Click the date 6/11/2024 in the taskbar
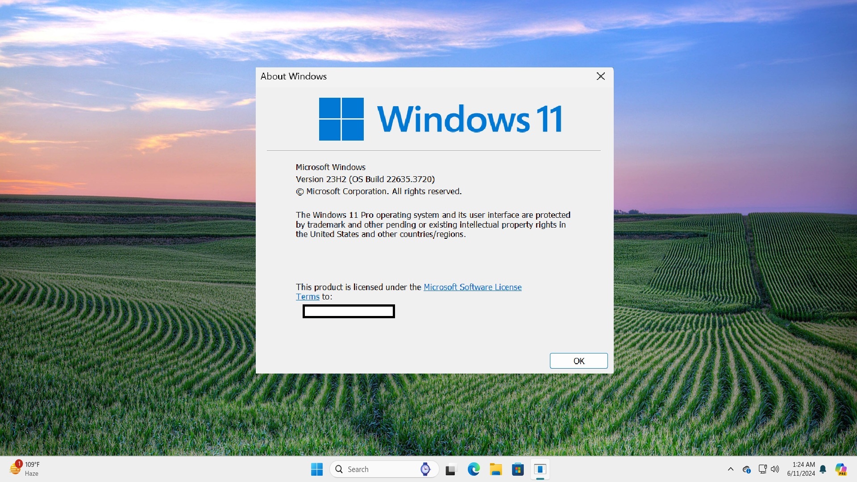 pos(801,474)
